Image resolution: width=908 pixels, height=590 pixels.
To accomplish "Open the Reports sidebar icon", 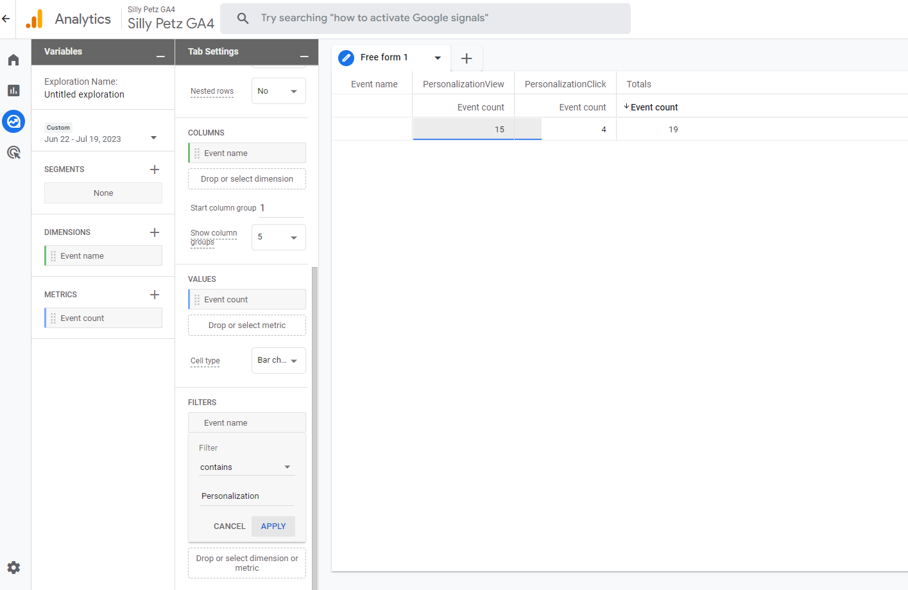I will pyautogui.click(x=13, y=91).
